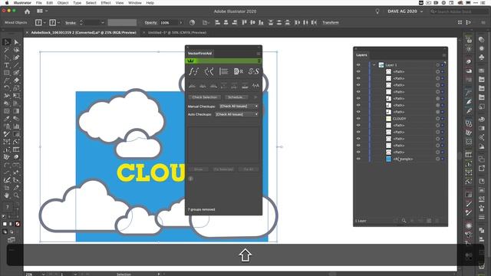Click Horizontal Align Center icon
Screen dimensions: 491x276
[x=226, y=22]
